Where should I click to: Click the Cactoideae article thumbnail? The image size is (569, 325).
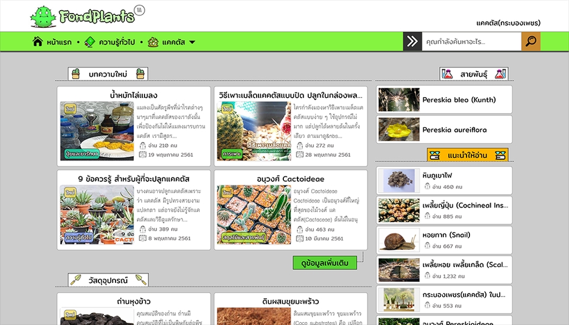click(x=254, y=214)
